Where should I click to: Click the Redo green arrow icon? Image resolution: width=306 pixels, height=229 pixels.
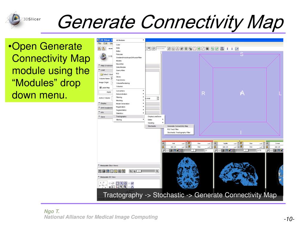click(x=217, y=49)
